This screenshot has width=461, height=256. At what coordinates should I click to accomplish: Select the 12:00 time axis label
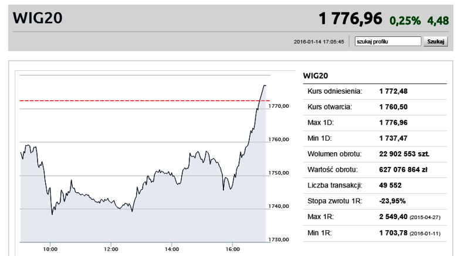111,249
